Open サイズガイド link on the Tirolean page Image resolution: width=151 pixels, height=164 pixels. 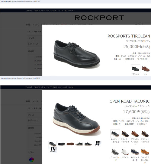tap(143, 59)
